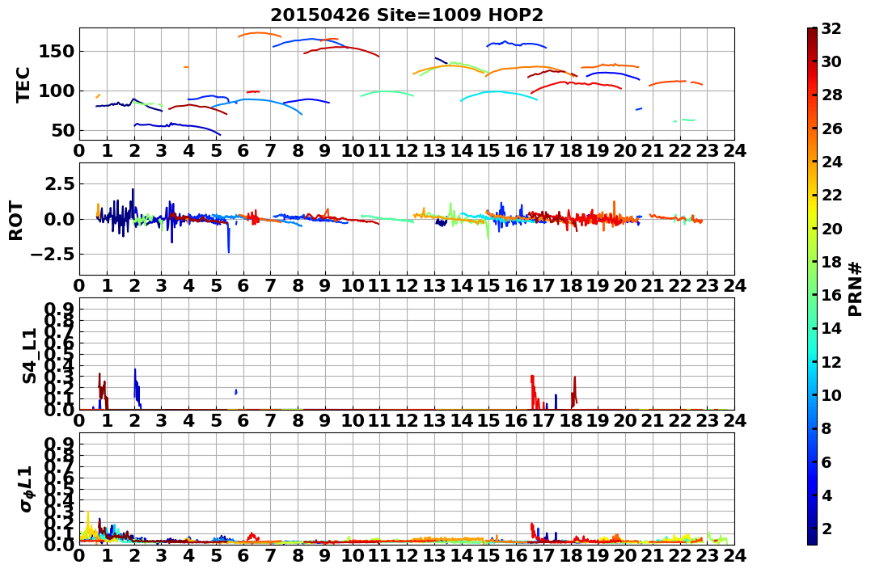Click hour '15' tick under the sigma-phi panel

point(488,555)
